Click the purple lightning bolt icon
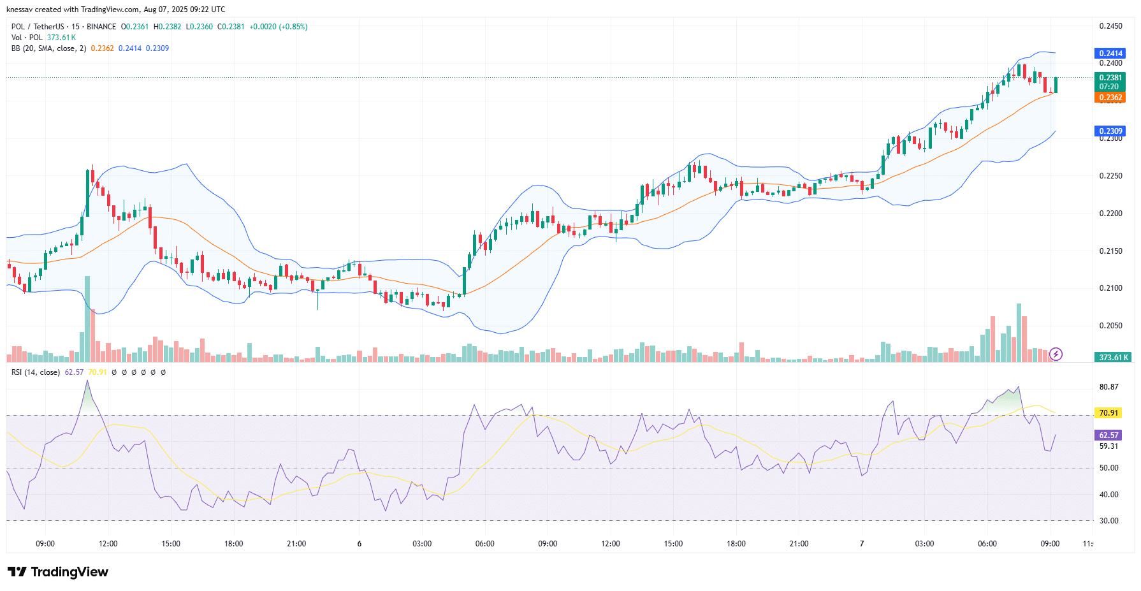This screenshot has height=591, width=1141. [x=1056, y=354]
